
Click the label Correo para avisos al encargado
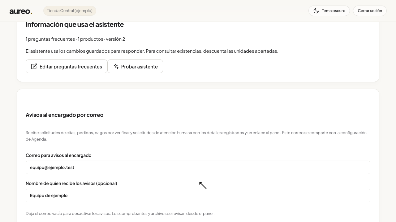[x=58, y=155]
